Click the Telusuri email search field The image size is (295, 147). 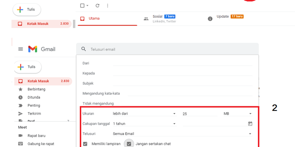pyautogui.click(x=167, y=49)
